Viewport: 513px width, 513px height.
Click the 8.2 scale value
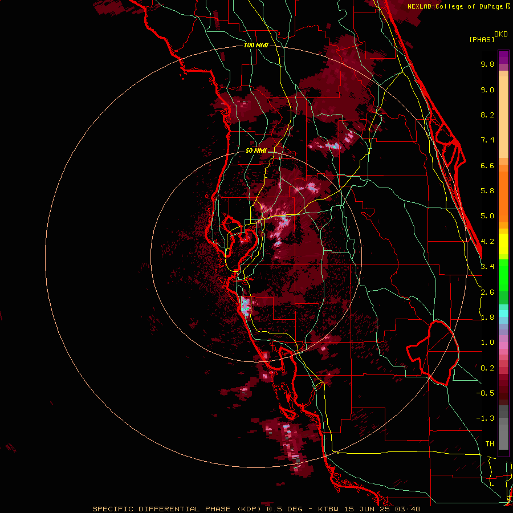coord(487,115)
